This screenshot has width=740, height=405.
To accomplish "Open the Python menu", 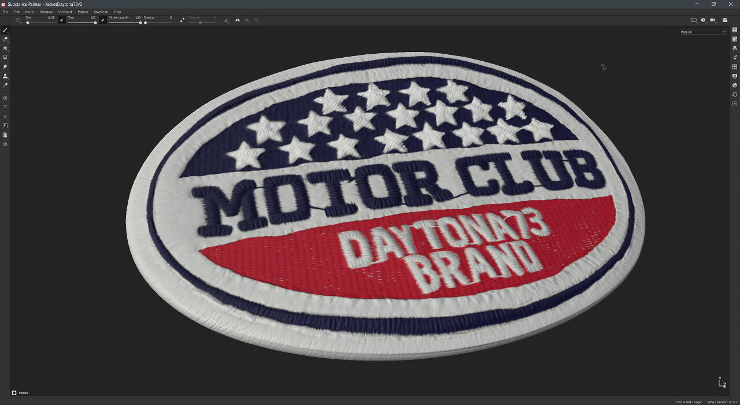I will (x=83, y=12).
